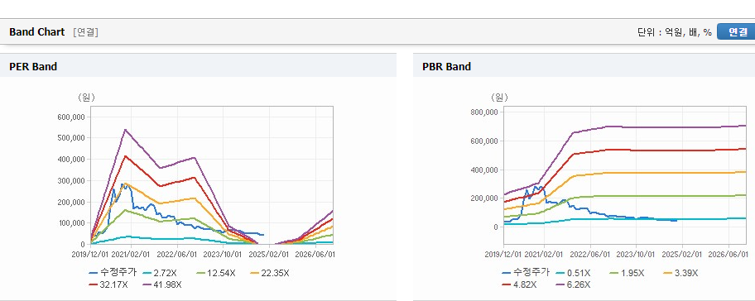Select the Band Chart heading

point(36,32)
